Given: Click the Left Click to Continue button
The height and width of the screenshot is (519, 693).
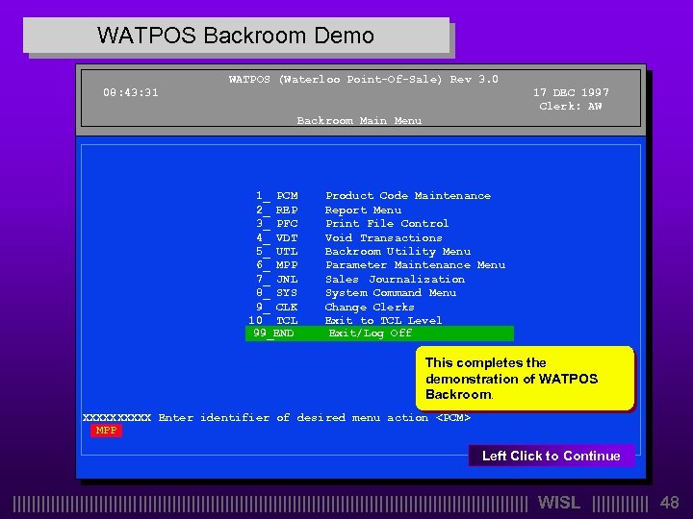Looking at the screenshot, I should 552,456.
